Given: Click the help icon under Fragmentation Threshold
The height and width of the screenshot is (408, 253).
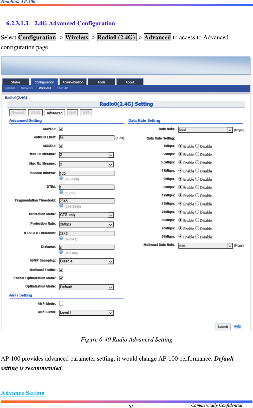Looking at the screenshot, I should click(x=61, y=206).
